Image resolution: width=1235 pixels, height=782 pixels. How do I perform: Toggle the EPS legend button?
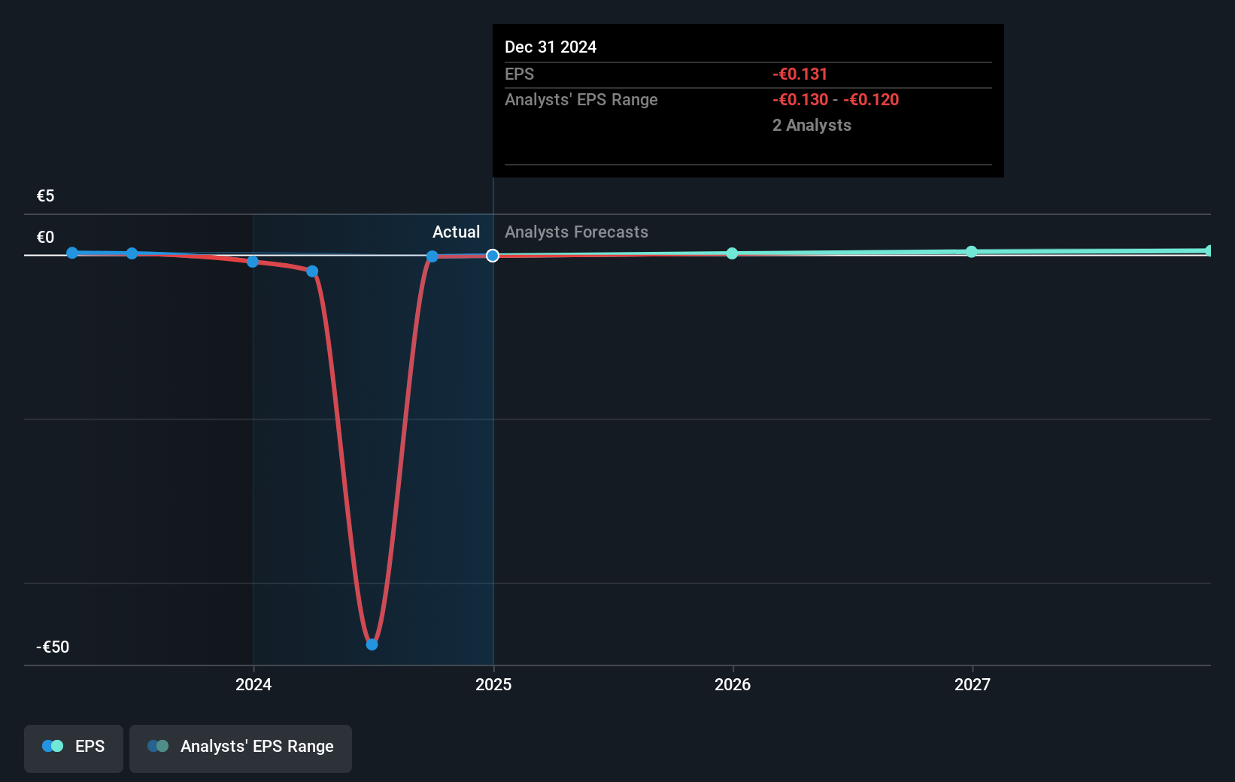pos(74,747)
